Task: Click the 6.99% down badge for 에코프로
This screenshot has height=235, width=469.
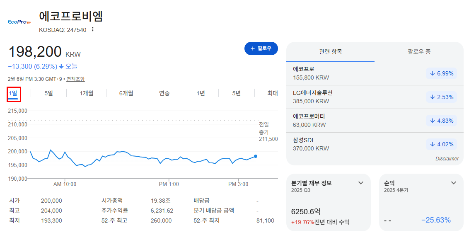Action: (x=442, y=73)
